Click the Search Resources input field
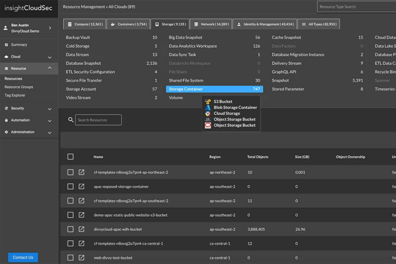 (98, 120)
